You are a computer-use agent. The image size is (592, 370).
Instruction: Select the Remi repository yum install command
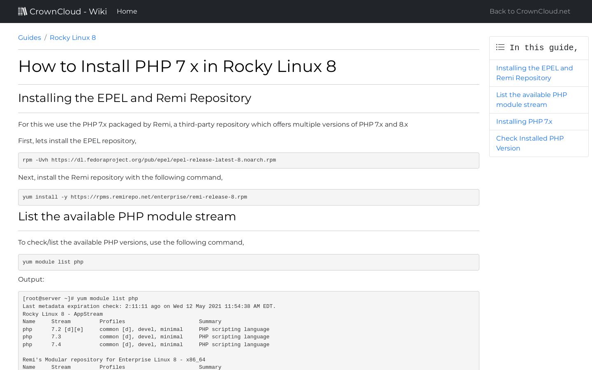(x=248, y=197)
